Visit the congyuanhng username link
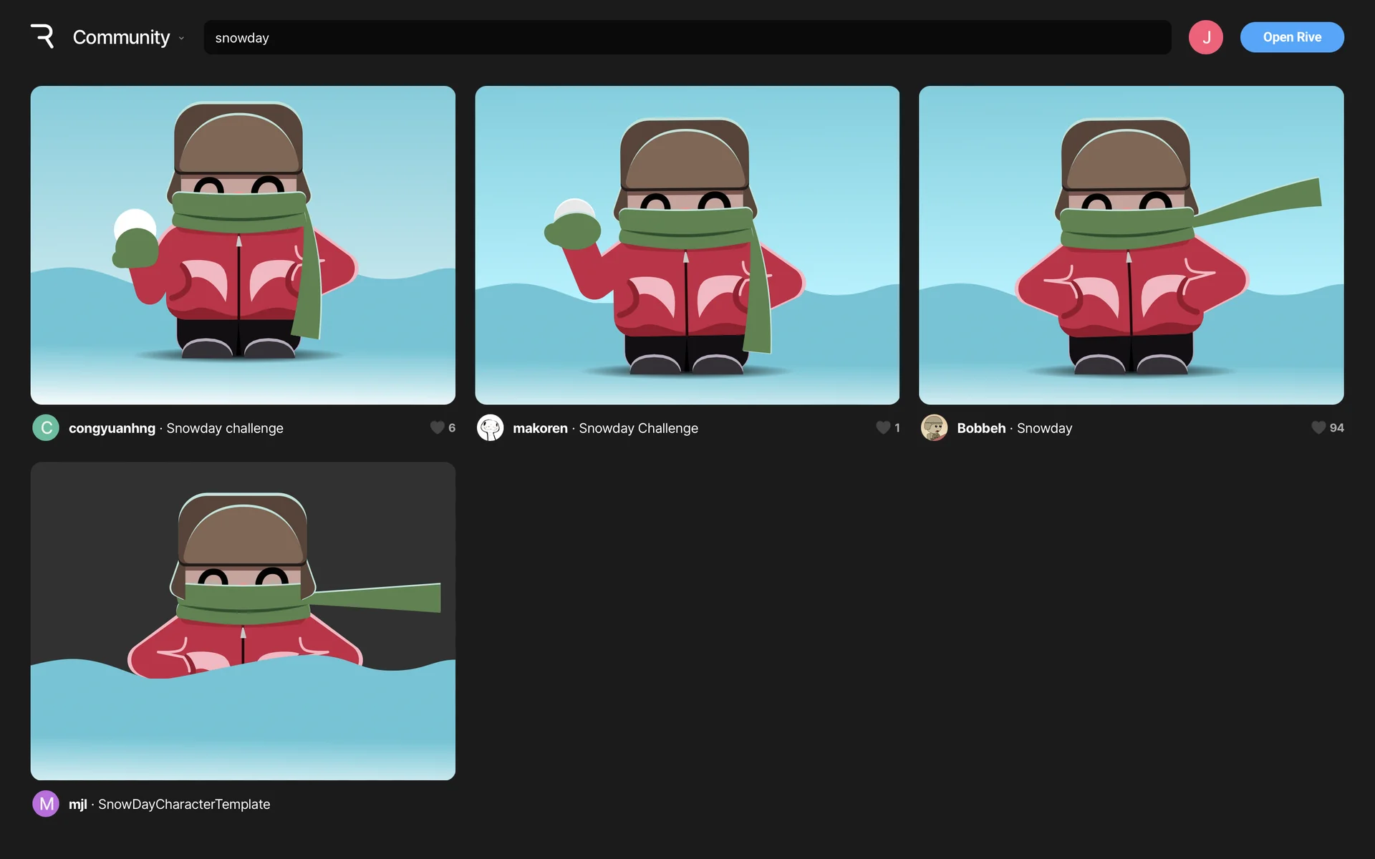1375x859 pixels. click(112, 428)
